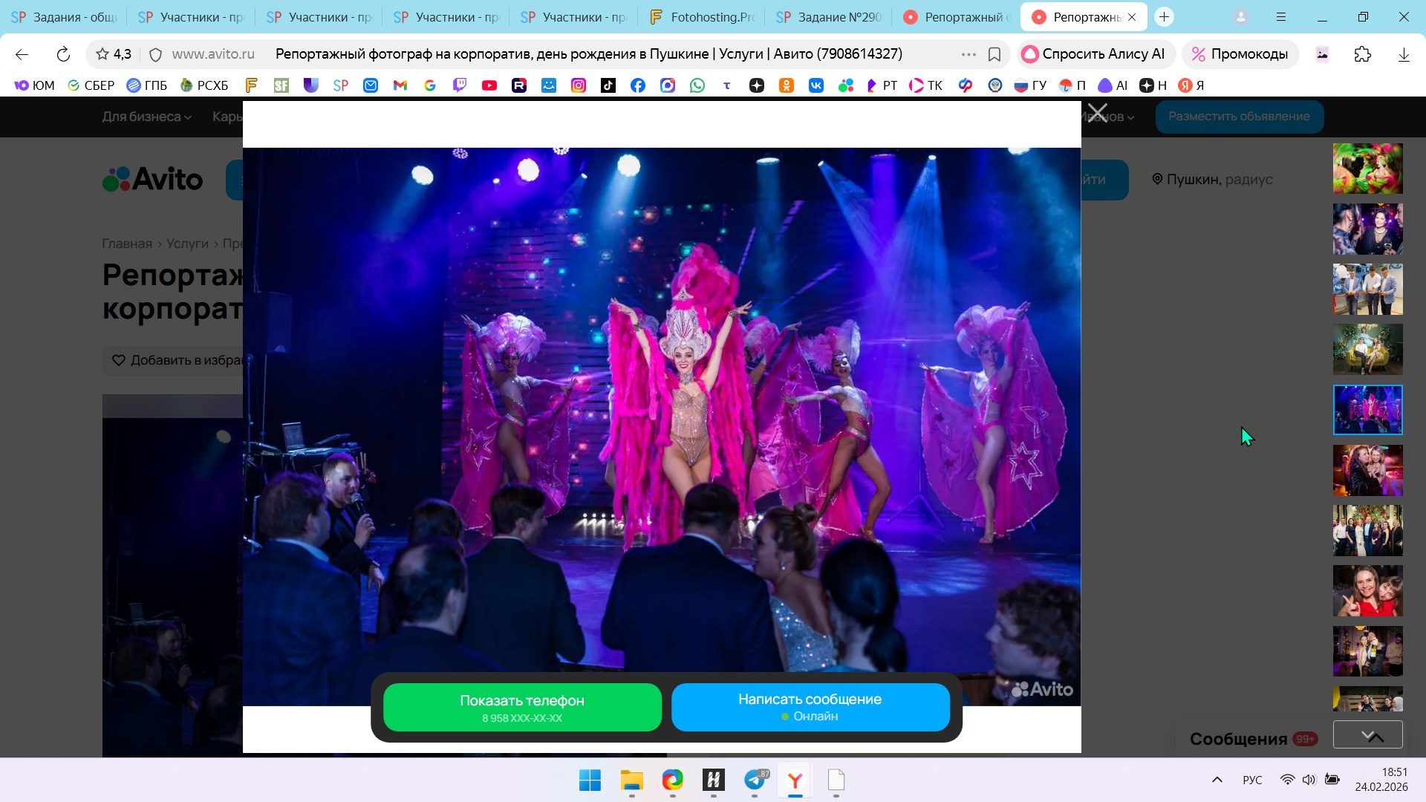Open the WhatsApp bookmark icon
Screen dimensions: 1426x802
pos(697,85)
